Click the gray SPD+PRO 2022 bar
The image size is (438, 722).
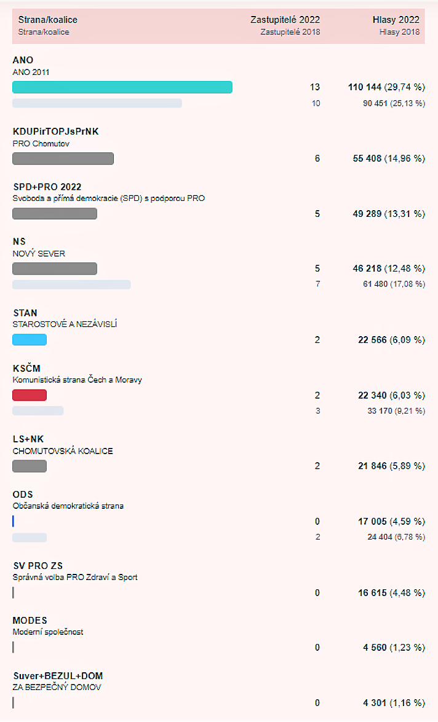point(55,214)
